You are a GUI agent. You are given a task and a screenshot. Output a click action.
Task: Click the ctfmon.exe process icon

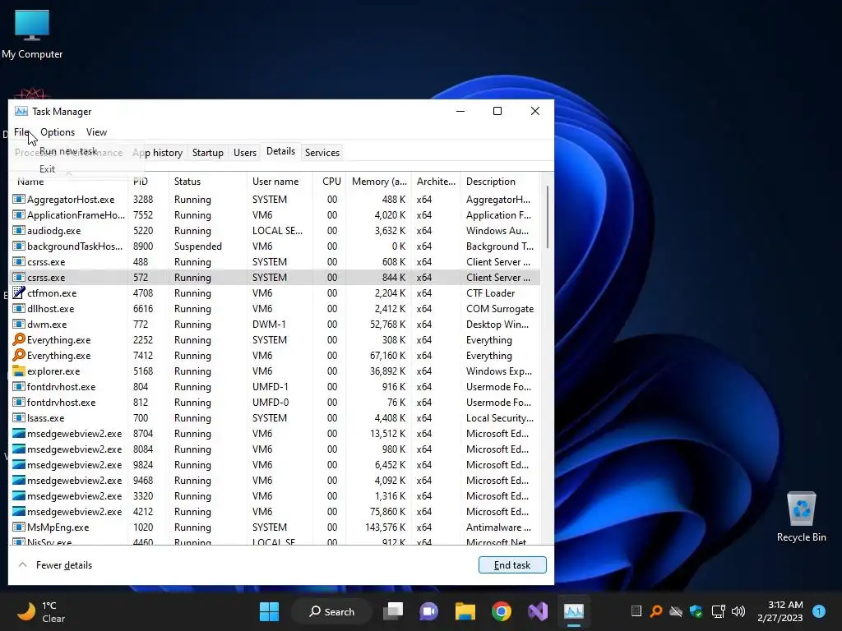click(x=19, y=293)
